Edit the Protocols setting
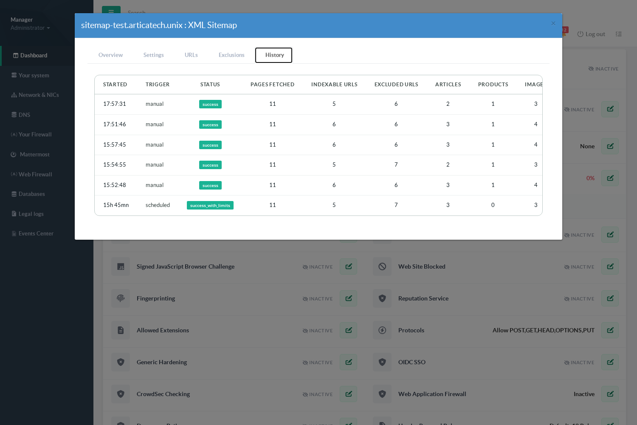This screenshot has height=425, width=637. click(x=610, y=330)
